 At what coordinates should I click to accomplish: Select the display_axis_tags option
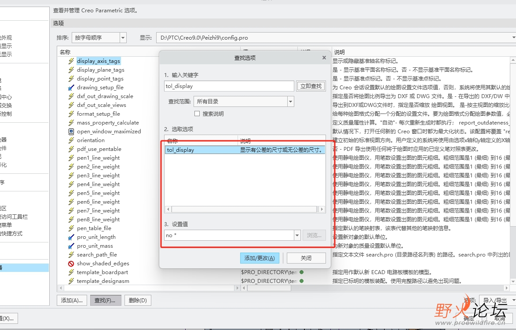(x=99, y=61)
